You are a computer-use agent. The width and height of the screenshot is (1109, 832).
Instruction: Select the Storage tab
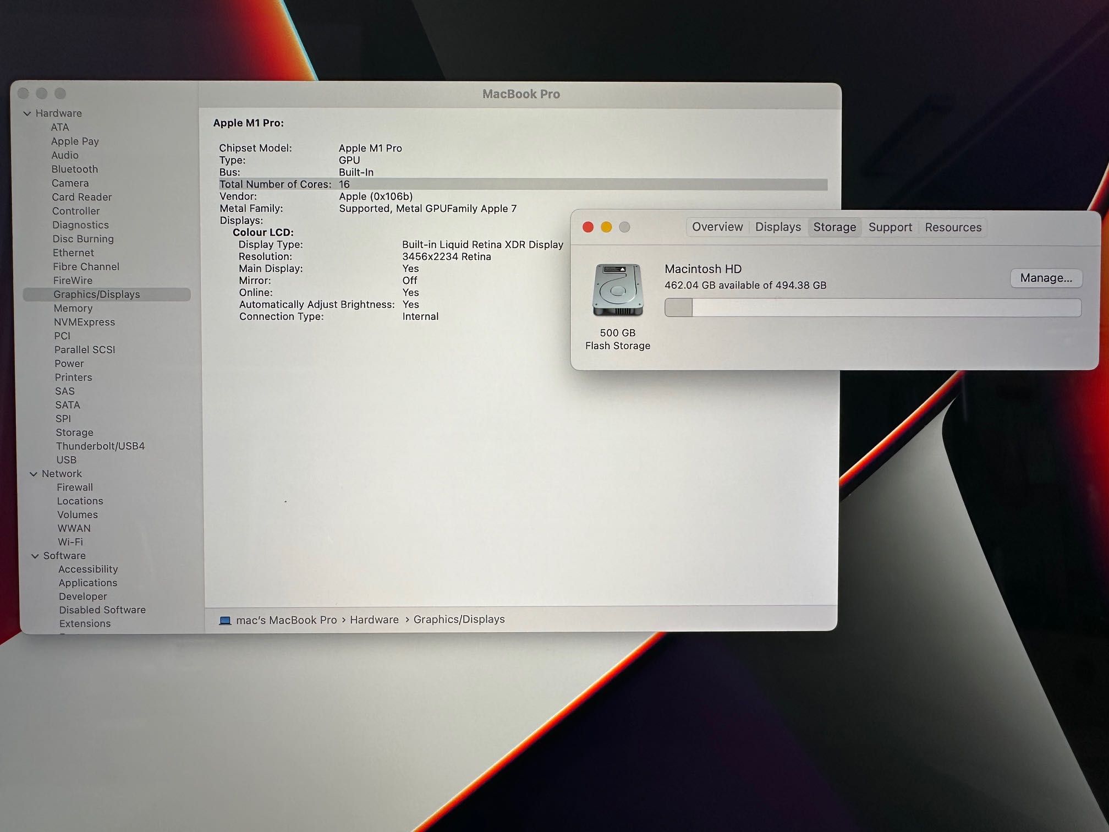click(x=835, y=227)
